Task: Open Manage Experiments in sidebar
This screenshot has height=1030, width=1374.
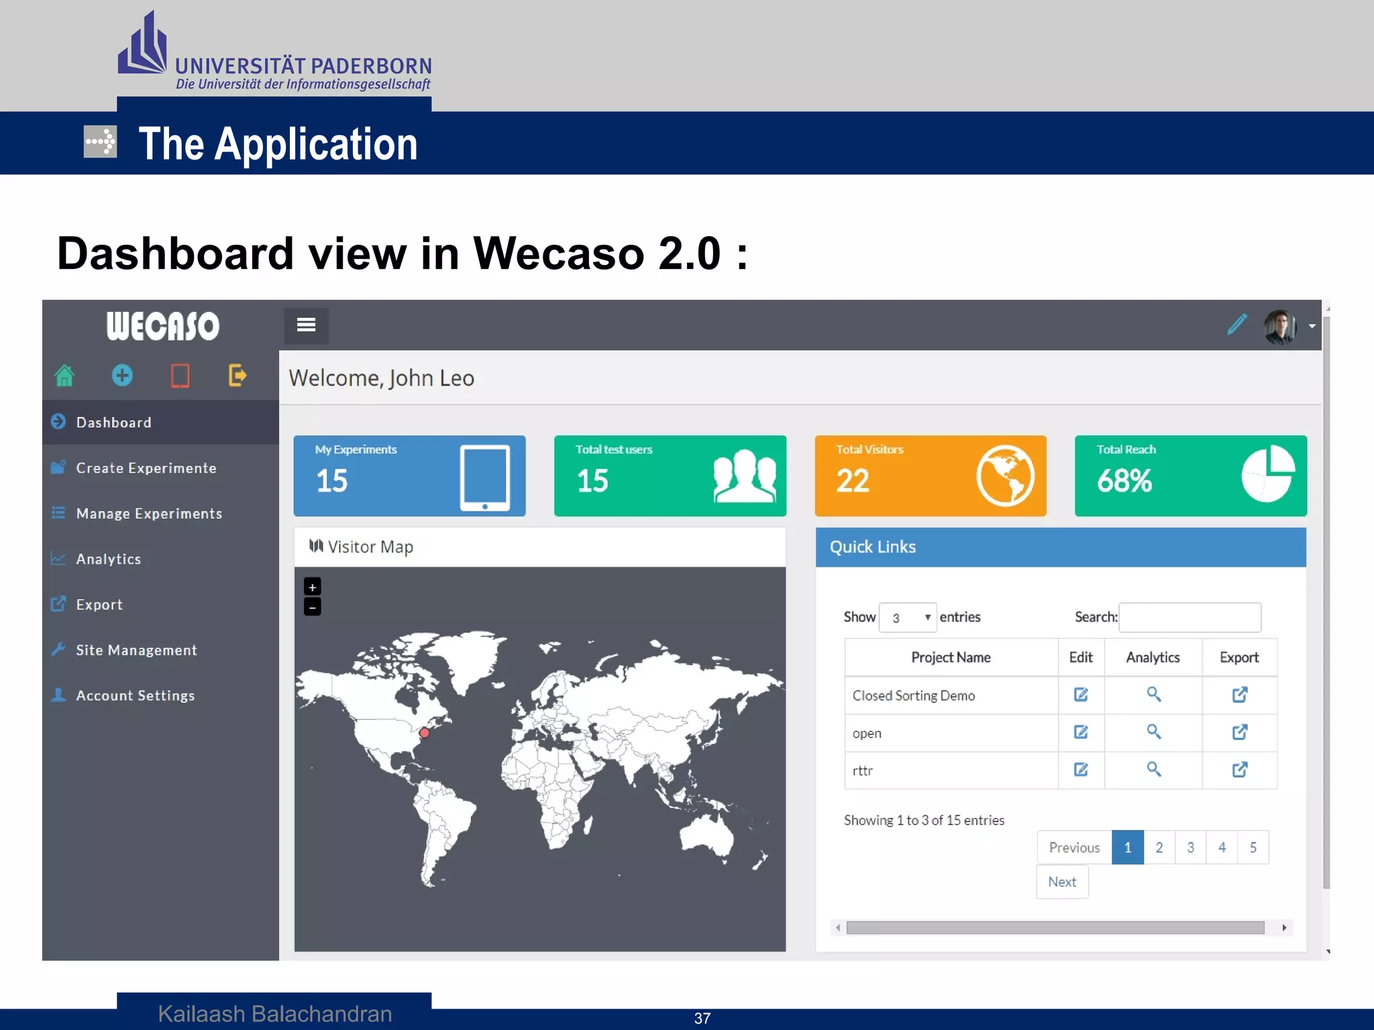Action: point(161,514)
